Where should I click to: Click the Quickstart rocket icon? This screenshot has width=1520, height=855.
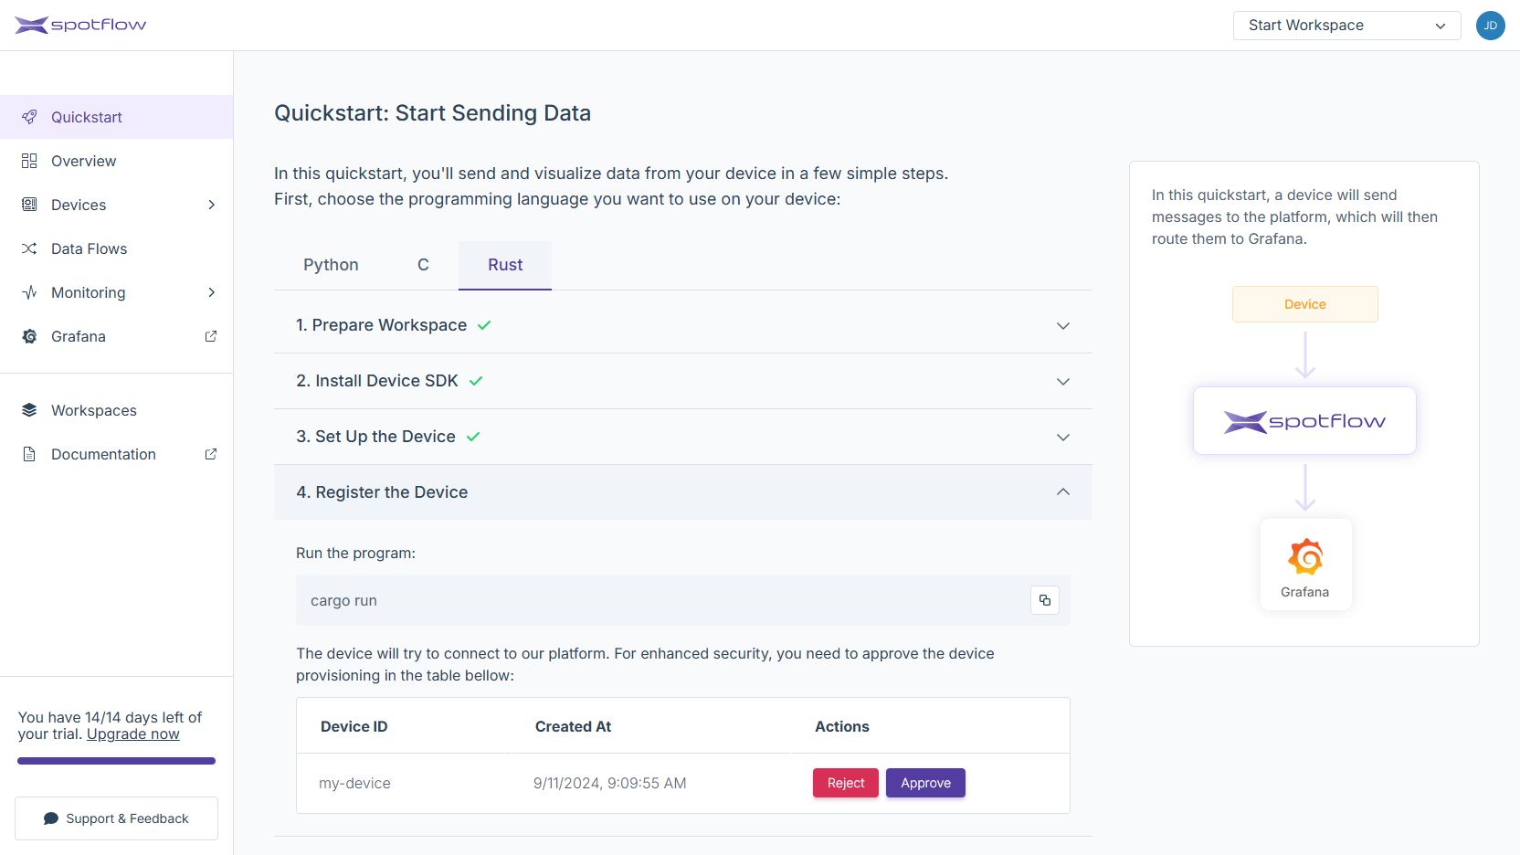click(29, 117)
